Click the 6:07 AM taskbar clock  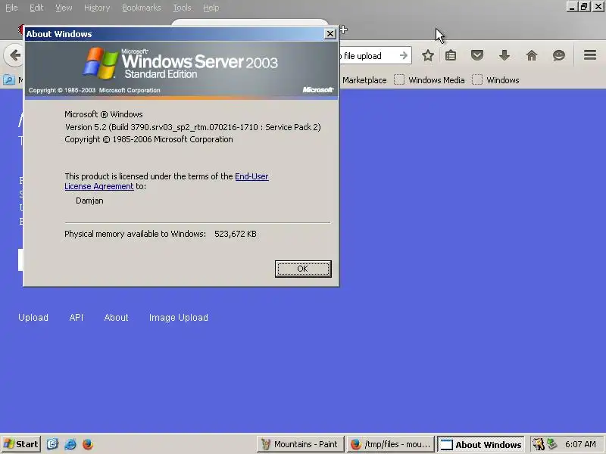pyautogui.click(x=580, y=444)
